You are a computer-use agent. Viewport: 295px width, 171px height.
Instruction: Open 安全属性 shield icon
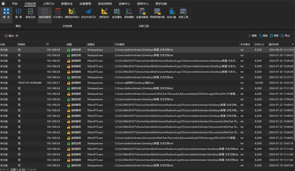click(x=117, y=11)
